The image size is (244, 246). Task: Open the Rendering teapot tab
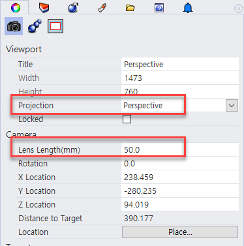tap(73, 8)
